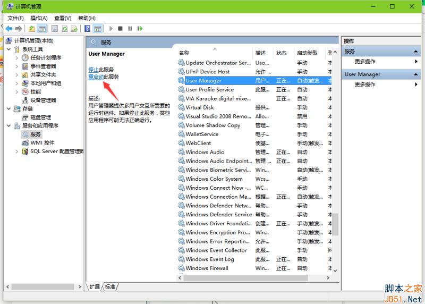Click the 重启动 service link

click(96, 77)
